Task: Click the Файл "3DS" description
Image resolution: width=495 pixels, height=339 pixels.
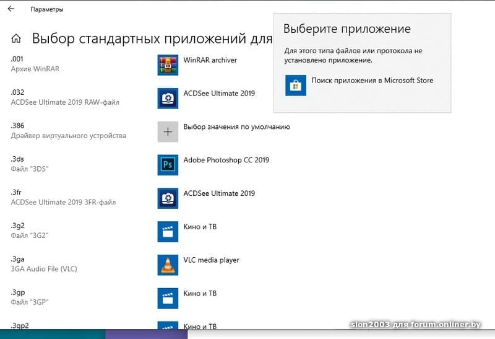Action: [30, 169]
